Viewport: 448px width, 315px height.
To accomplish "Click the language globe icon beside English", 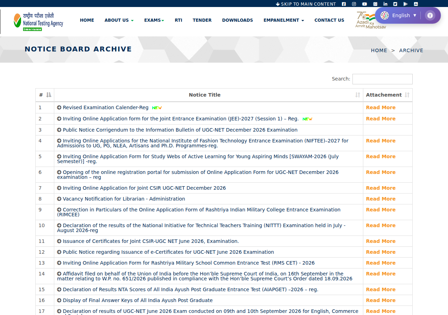I will (x=385, y=15).
